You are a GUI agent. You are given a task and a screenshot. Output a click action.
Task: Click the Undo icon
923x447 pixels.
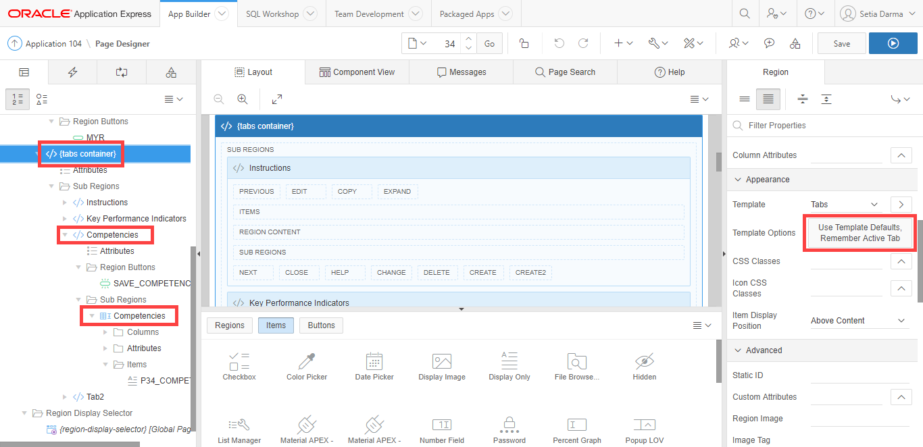pos(559,43)
